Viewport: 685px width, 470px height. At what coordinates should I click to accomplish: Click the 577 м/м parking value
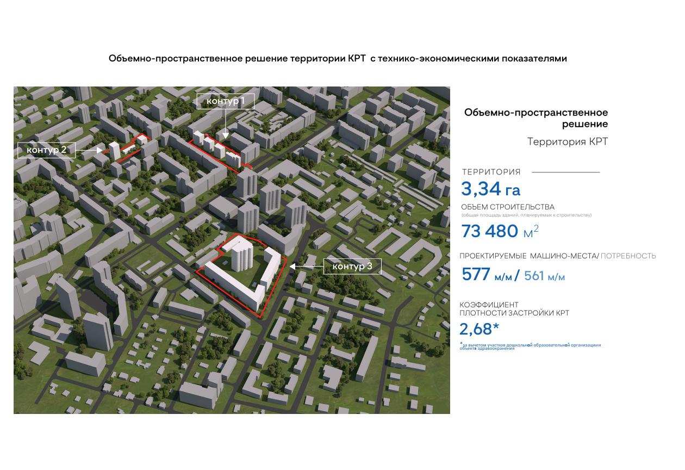pyautogui.click(x=487, y=275)
